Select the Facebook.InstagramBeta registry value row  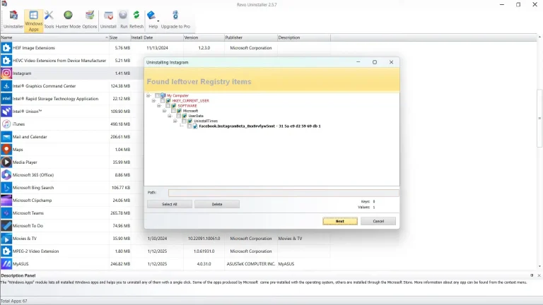(x=259, y=126)
